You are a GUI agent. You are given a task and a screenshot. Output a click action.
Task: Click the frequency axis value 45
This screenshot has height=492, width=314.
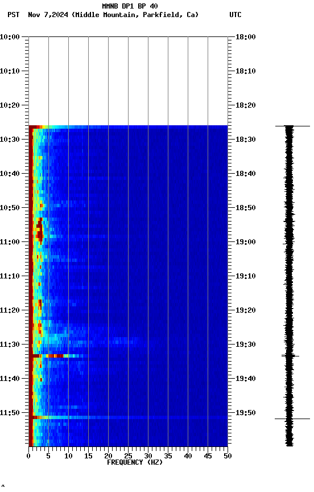tap(208, 456)
